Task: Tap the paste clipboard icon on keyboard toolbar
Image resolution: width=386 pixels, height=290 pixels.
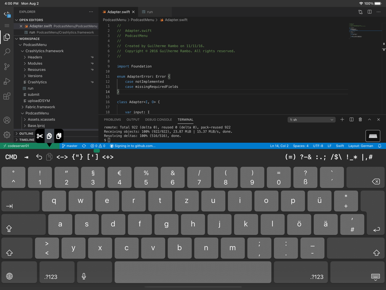Action: (49, 157)
